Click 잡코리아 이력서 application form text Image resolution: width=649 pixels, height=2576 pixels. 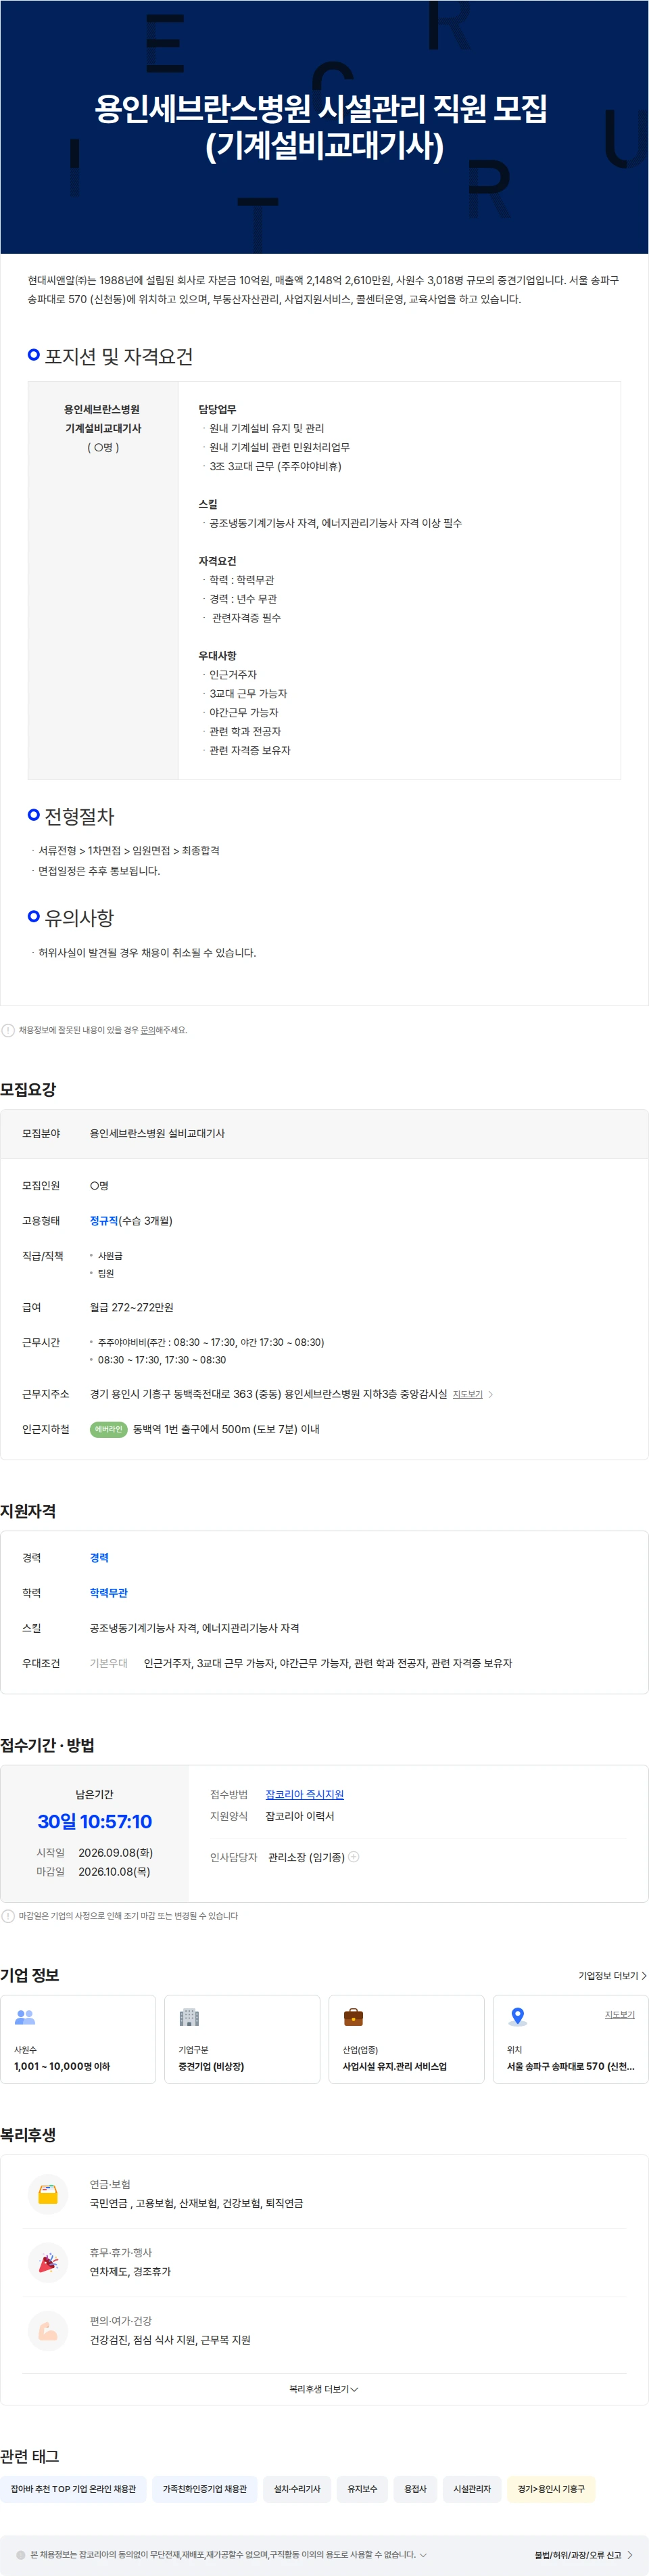(299, 1816)
